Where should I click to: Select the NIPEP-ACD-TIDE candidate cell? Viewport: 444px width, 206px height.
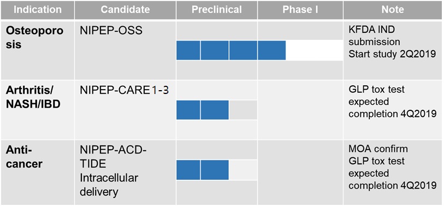click(125, 172)
